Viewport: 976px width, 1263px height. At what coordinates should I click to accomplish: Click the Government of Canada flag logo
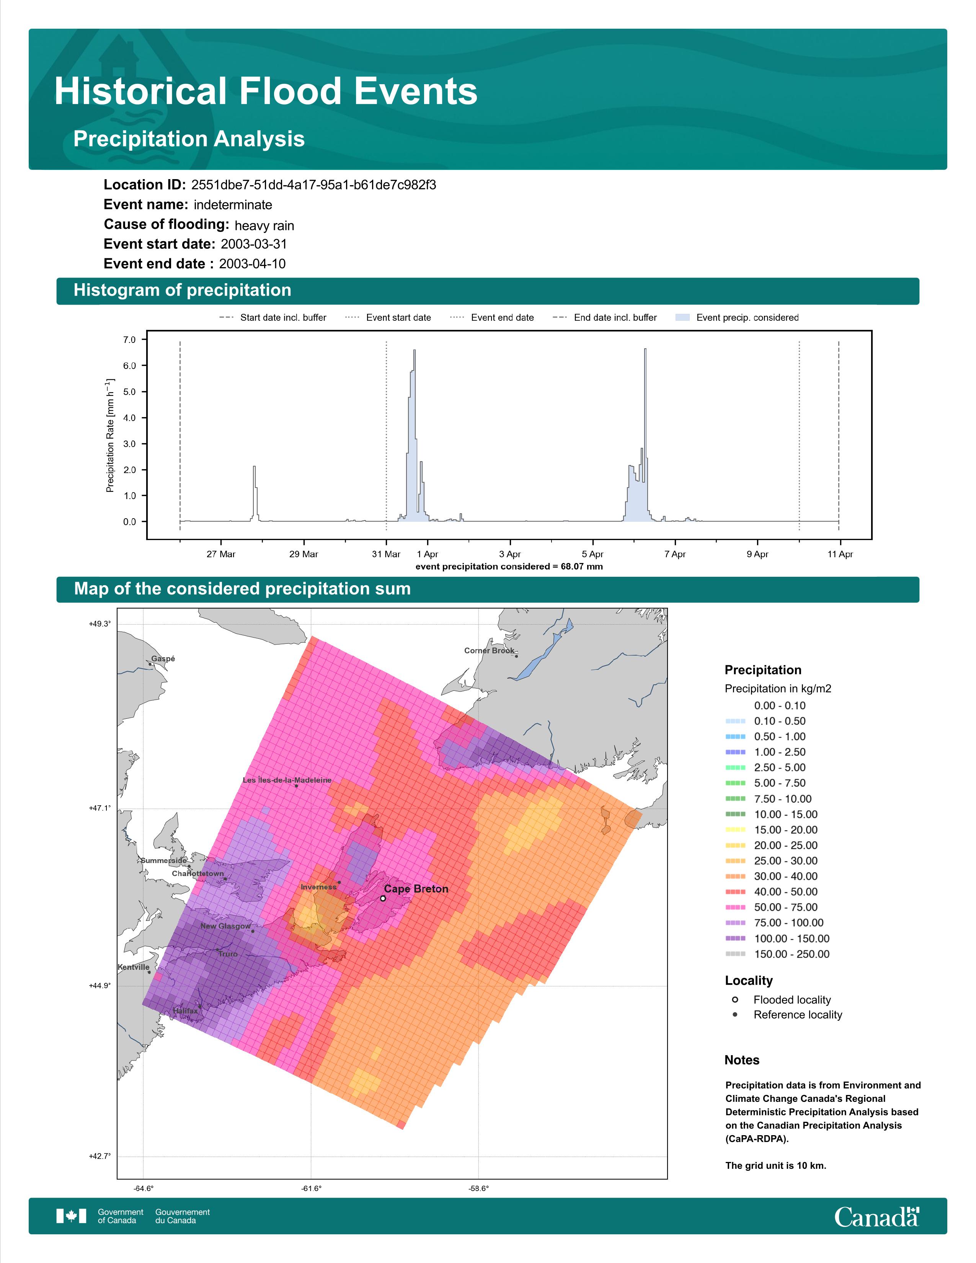point(71,1216)
